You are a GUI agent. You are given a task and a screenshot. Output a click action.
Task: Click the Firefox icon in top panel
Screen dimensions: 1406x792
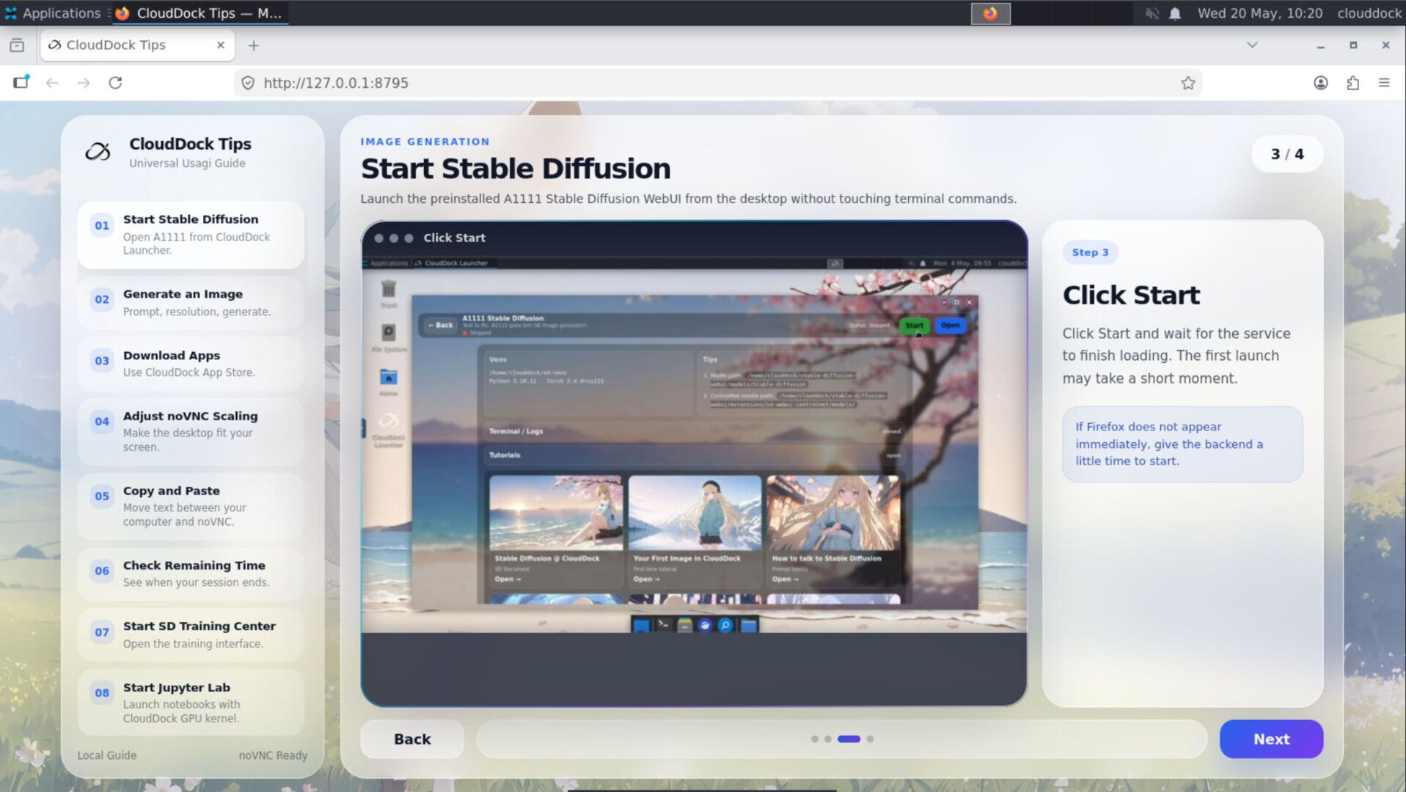pyautogui.click(x=990, y=13)
